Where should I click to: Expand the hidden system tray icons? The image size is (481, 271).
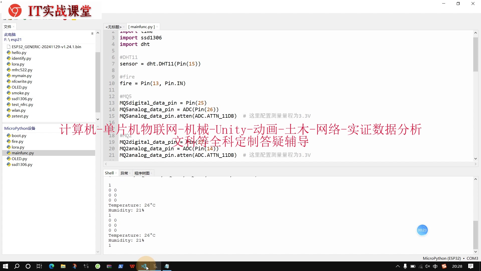398,266
